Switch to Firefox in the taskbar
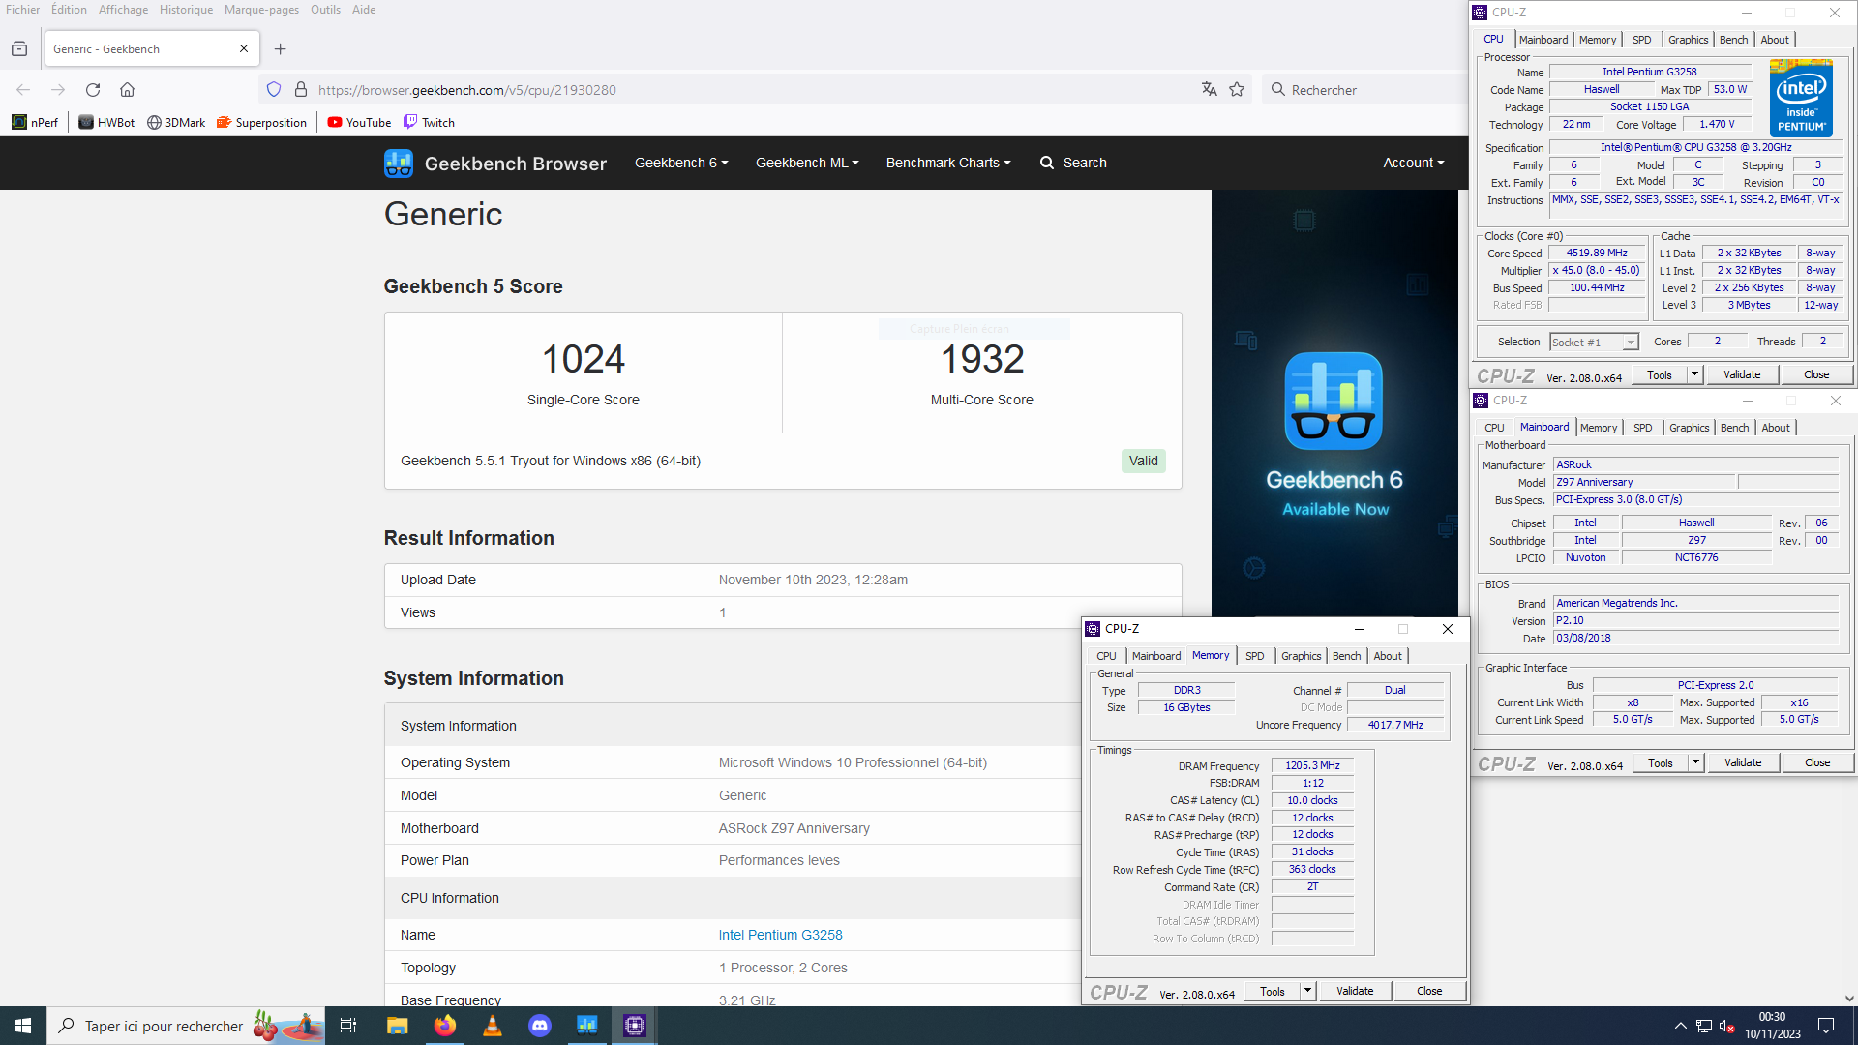This screenshot has width=1858, height=1045. 445,1026
